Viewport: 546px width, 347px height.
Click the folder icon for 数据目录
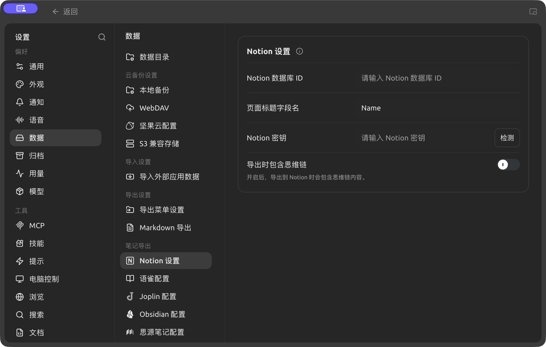pos(130,57)
